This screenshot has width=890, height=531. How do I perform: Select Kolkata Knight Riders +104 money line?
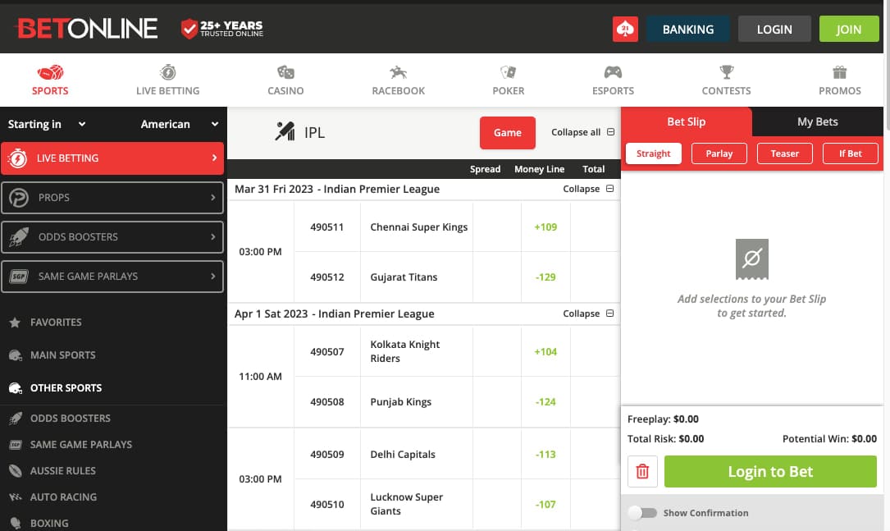[x=545, y=351]
